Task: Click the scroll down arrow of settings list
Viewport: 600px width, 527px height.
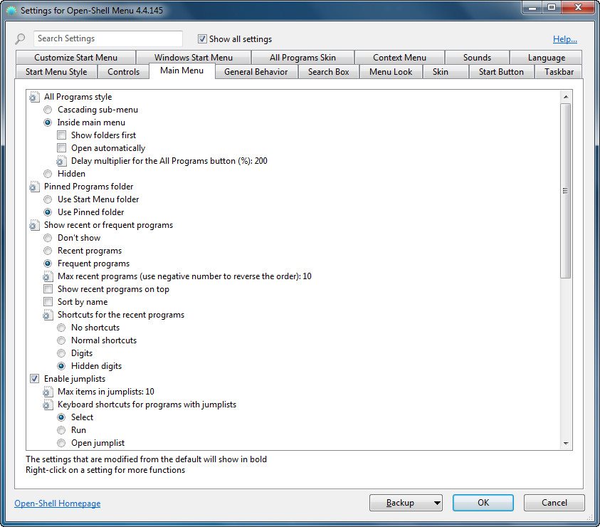Action: [x=566, y=444]
